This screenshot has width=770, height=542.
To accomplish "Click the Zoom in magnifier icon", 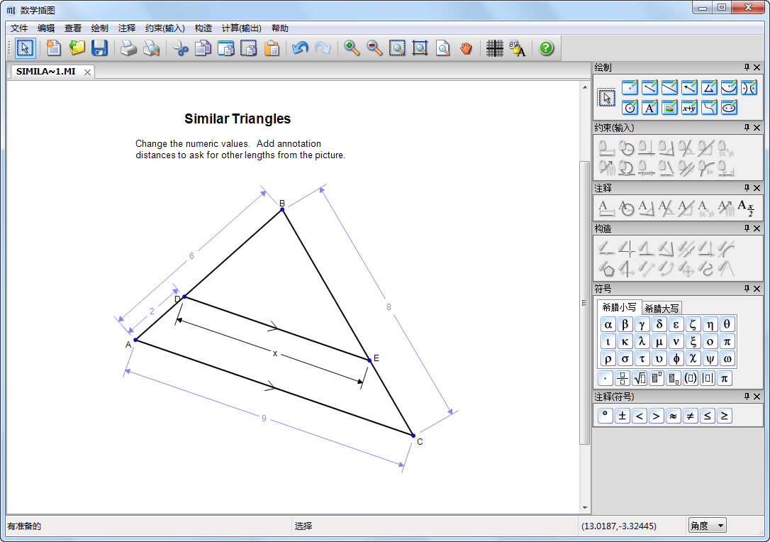I will click(x=352, y=48).
